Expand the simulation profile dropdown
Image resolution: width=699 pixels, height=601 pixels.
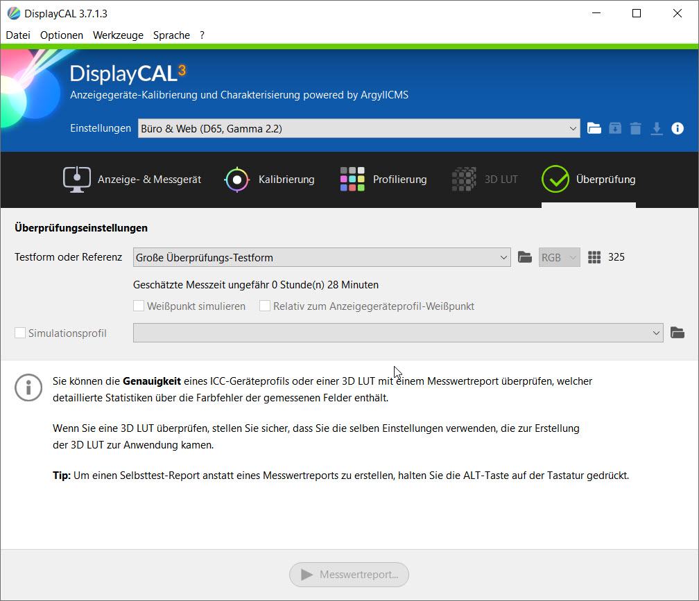coord(398,333)
